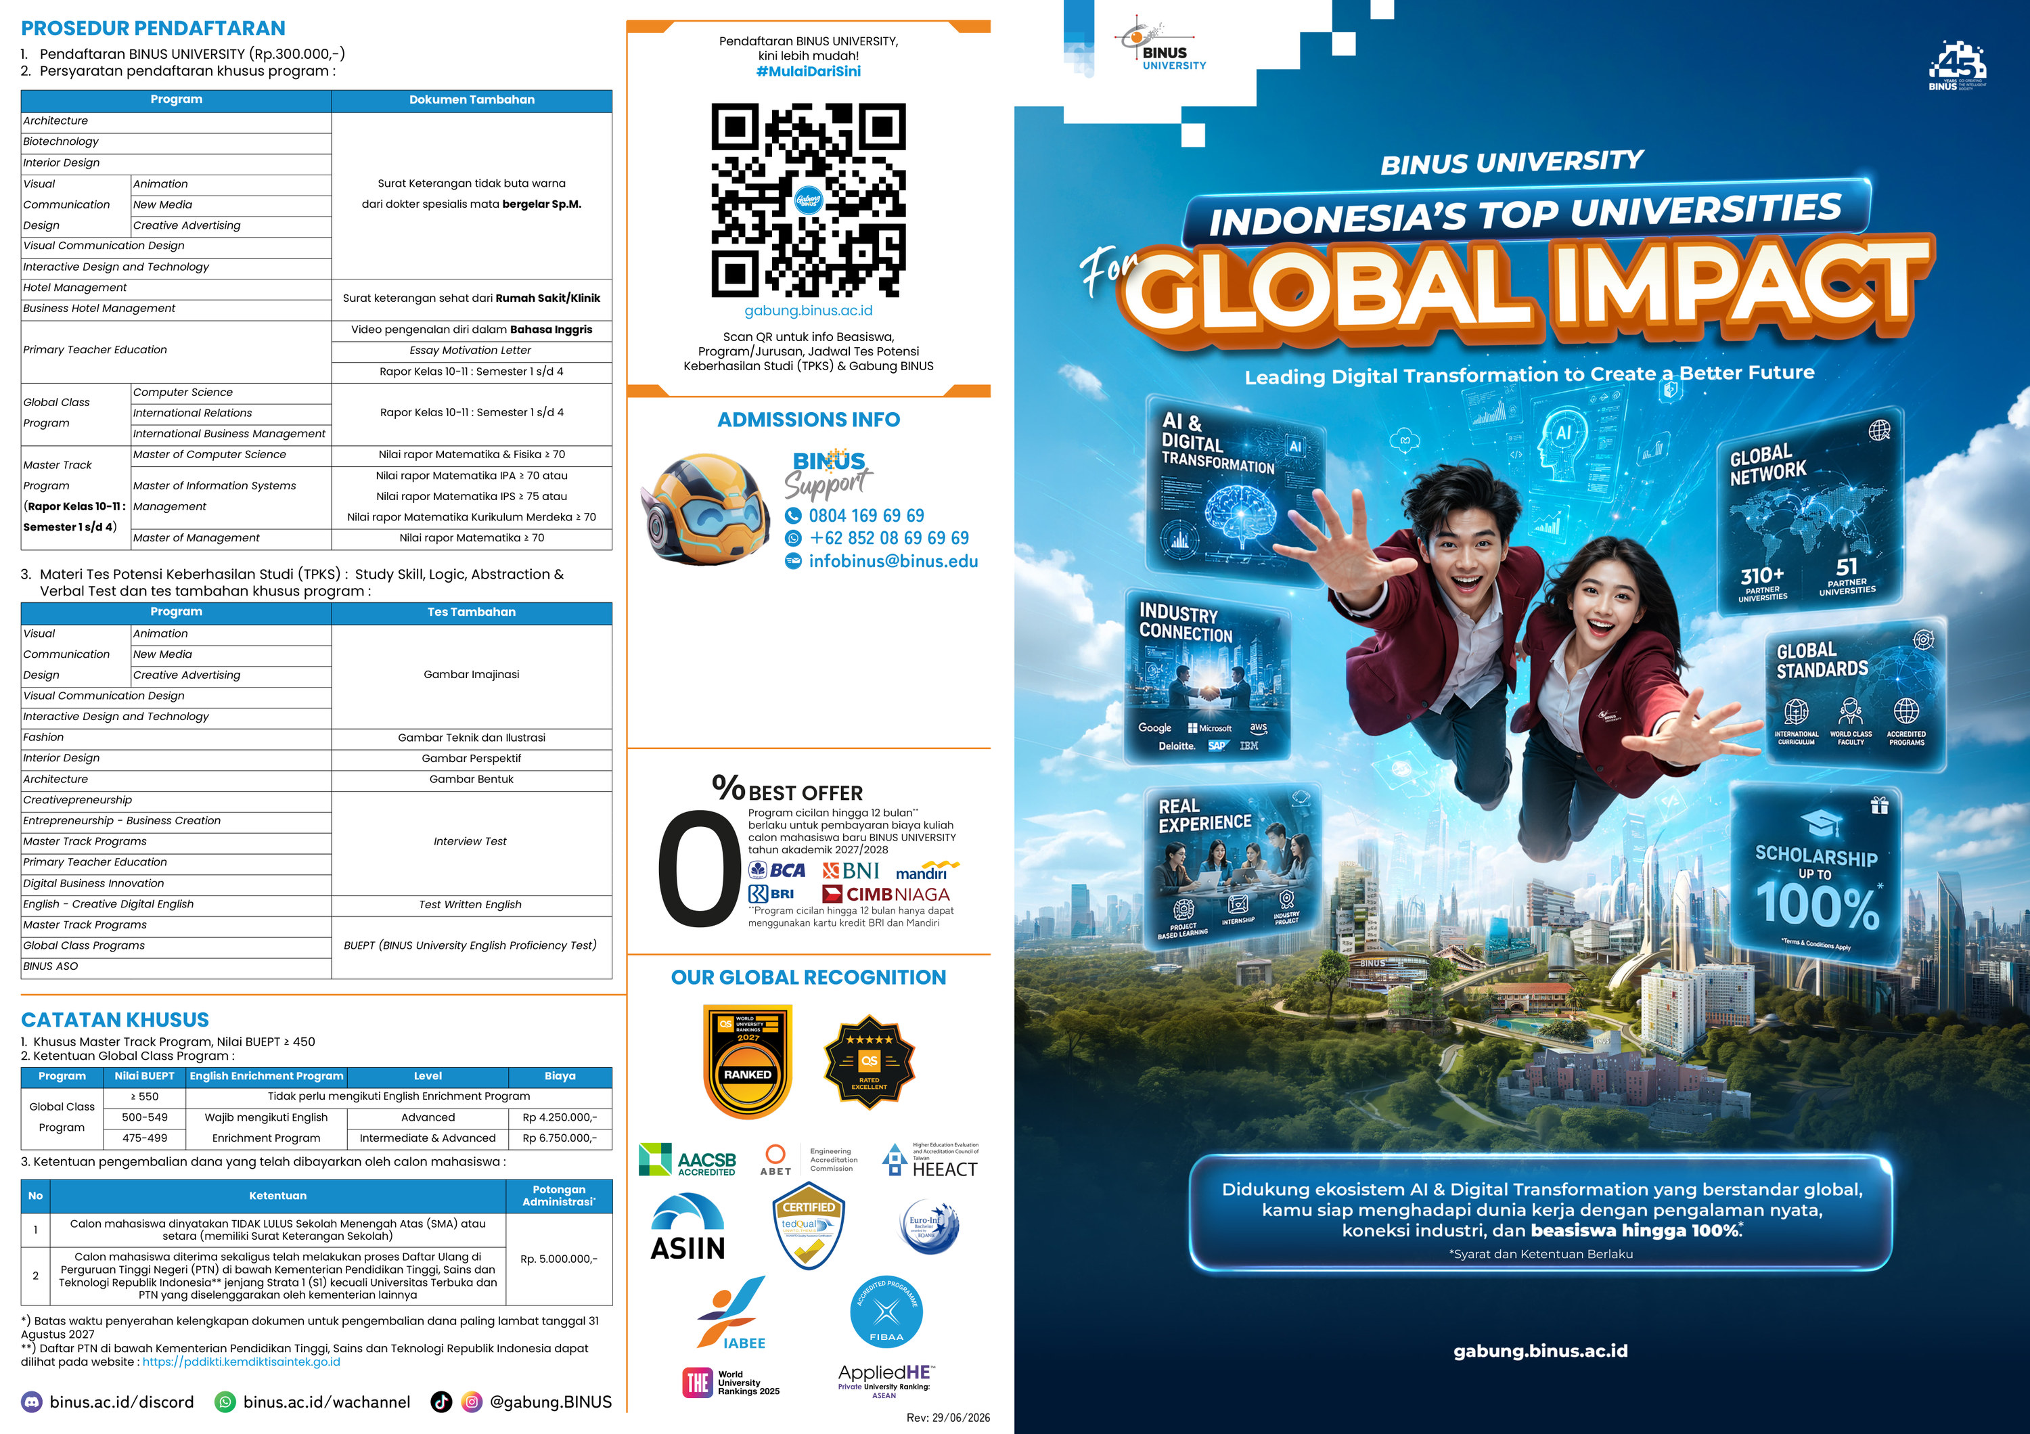2030x1434 pixels.
Task: Click the Global Standards panel
Action: (x=1855, y=694)
